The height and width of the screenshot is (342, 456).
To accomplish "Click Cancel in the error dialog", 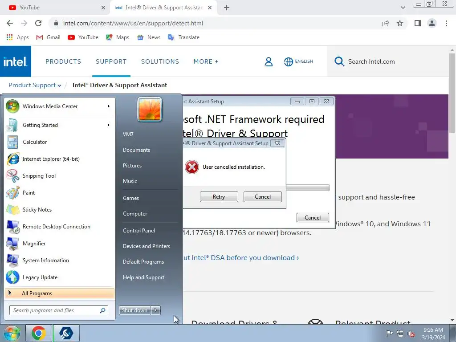I will 263,197.
